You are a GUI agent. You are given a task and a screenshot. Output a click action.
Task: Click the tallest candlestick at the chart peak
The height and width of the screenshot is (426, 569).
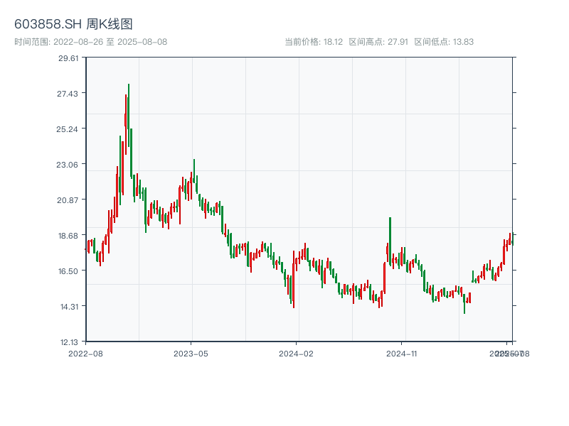pyautogui.click(x=129, y=114)
